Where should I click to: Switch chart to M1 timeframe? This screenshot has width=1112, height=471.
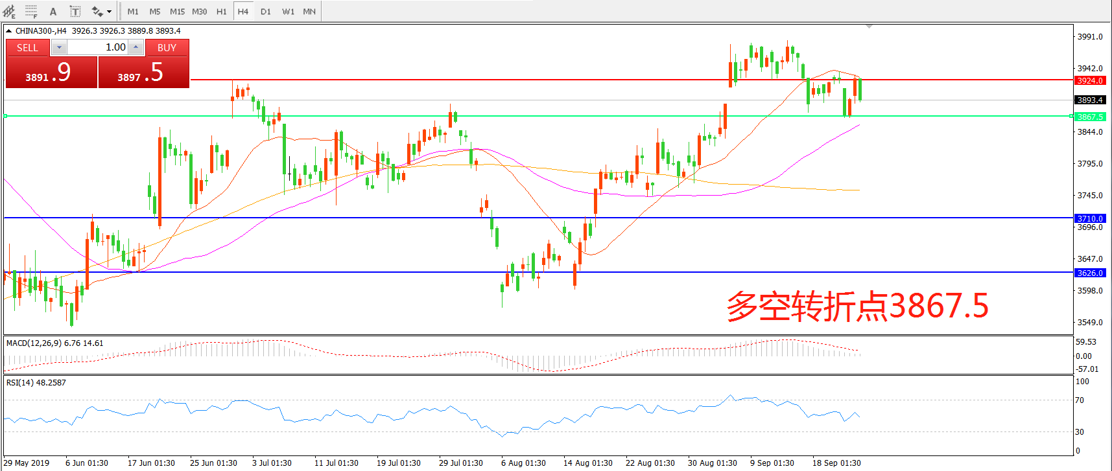coord(133,12)
